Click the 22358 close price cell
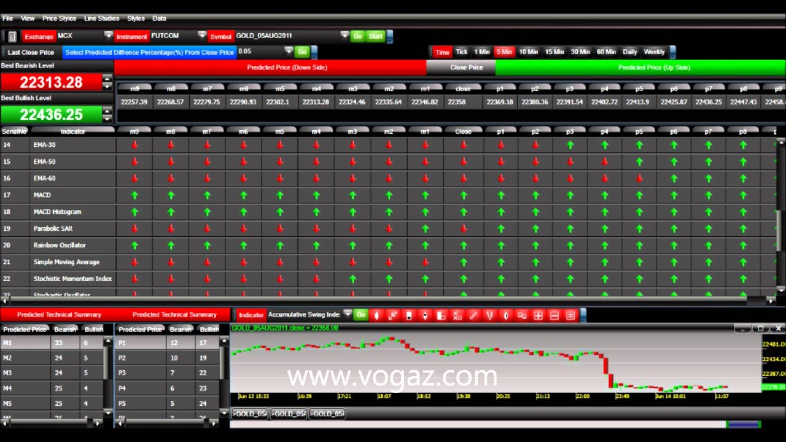The width and height of the screenshot is (786, 442). coord(462,102)
